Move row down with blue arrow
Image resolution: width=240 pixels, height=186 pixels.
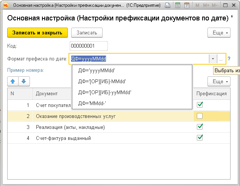click(23, 81)
